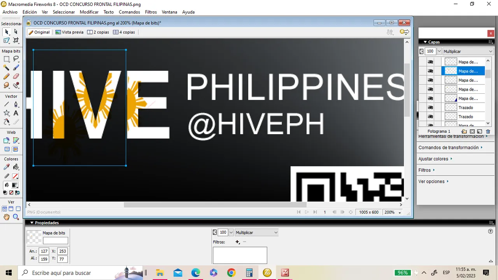Open the Edición menu

click(30, 12)
